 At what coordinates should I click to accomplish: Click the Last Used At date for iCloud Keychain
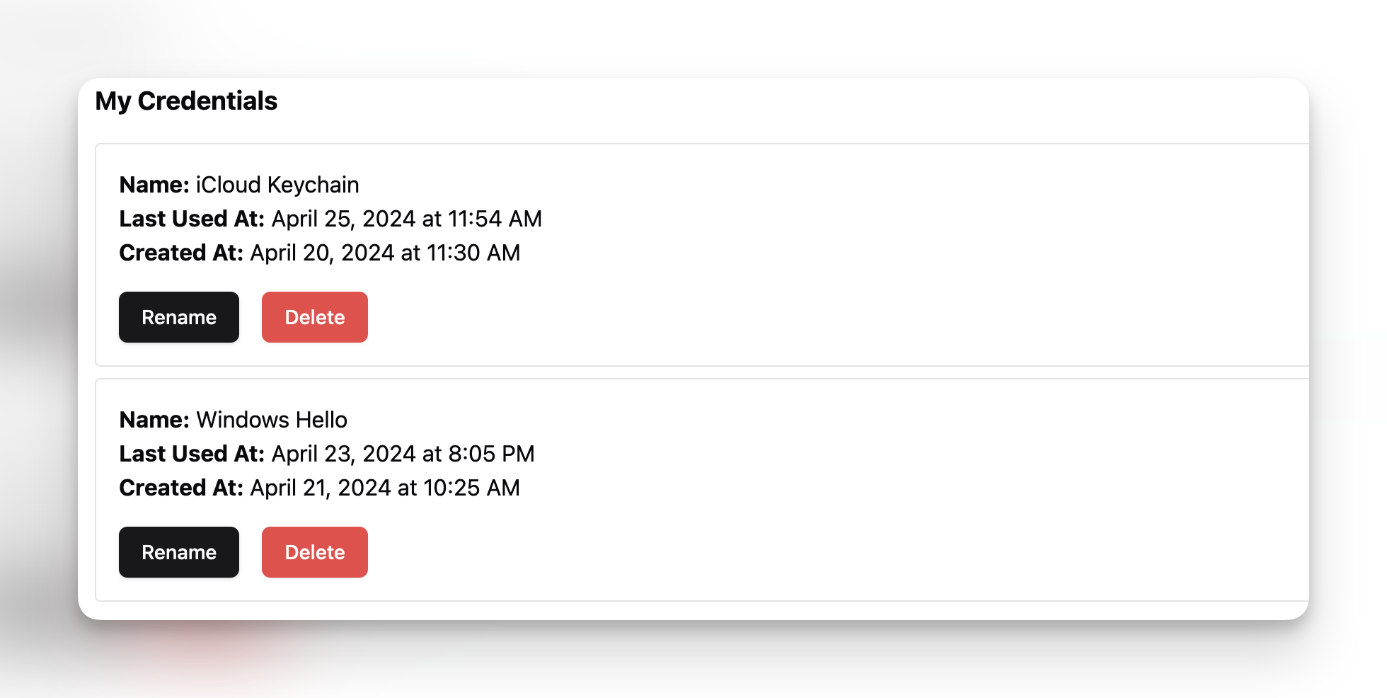coord(406,219)
